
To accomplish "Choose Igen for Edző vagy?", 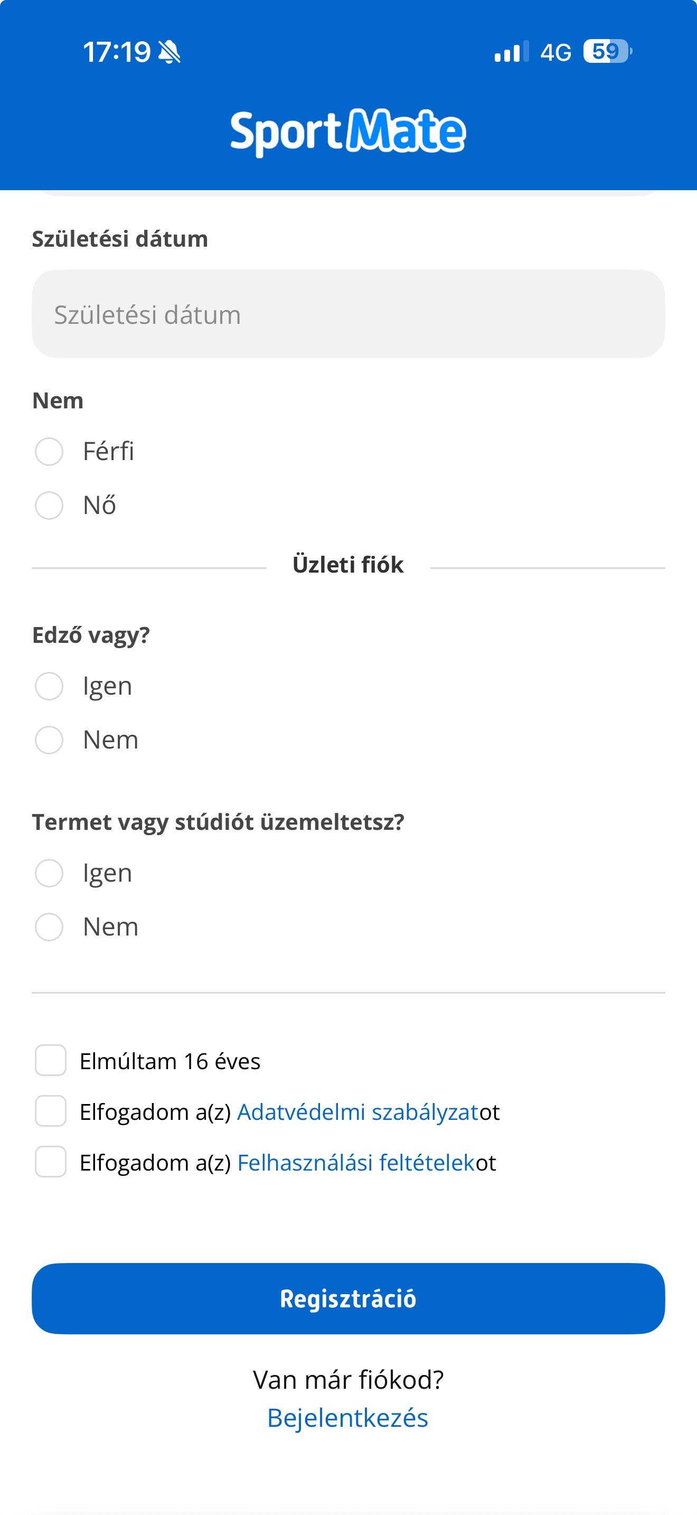I will [x=49, y=685].
